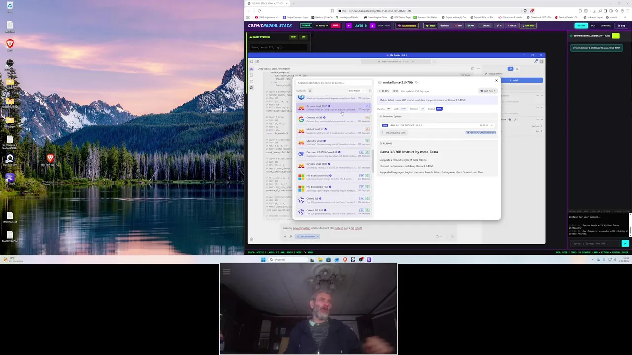Open the Best Match sort dropdown
This screenshot has width=632, height=355.
point(356,91)
